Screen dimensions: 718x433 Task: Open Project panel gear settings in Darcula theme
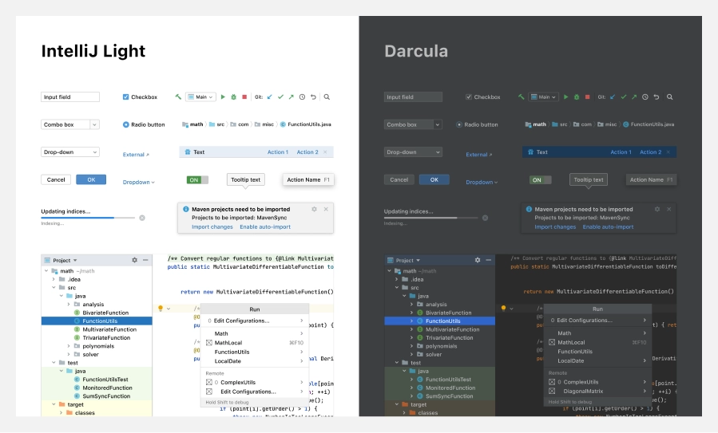[x=478, y=260]
